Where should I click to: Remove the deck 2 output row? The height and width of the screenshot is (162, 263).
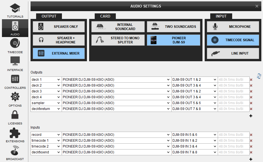[x=251, y=85]
